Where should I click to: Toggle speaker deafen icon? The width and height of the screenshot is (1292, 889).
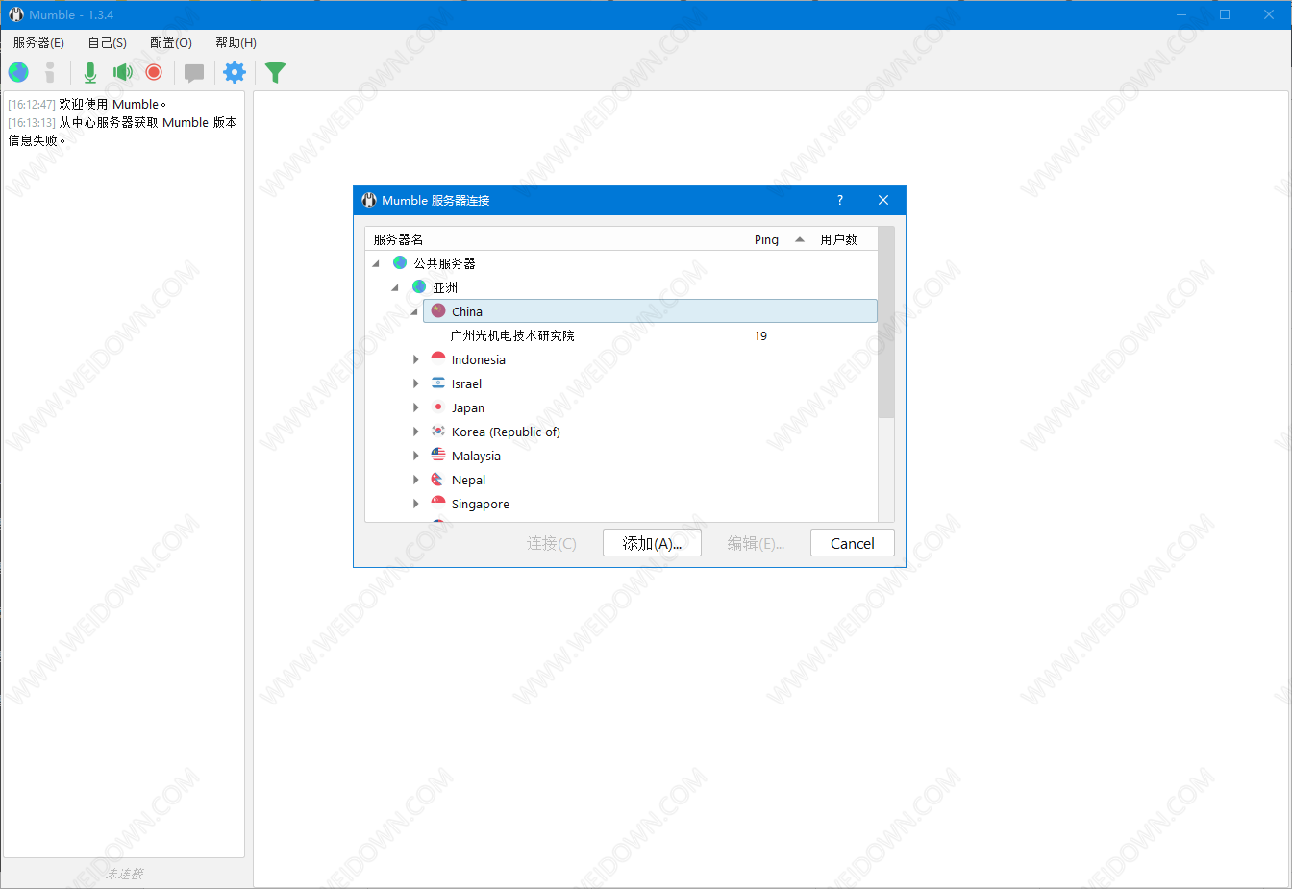122,72
